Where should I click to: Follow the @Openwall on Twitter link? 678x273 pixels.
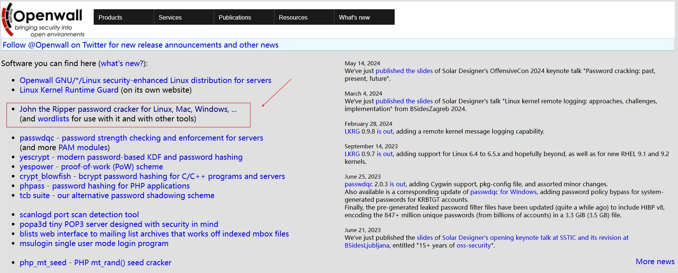tap(141, 45)
